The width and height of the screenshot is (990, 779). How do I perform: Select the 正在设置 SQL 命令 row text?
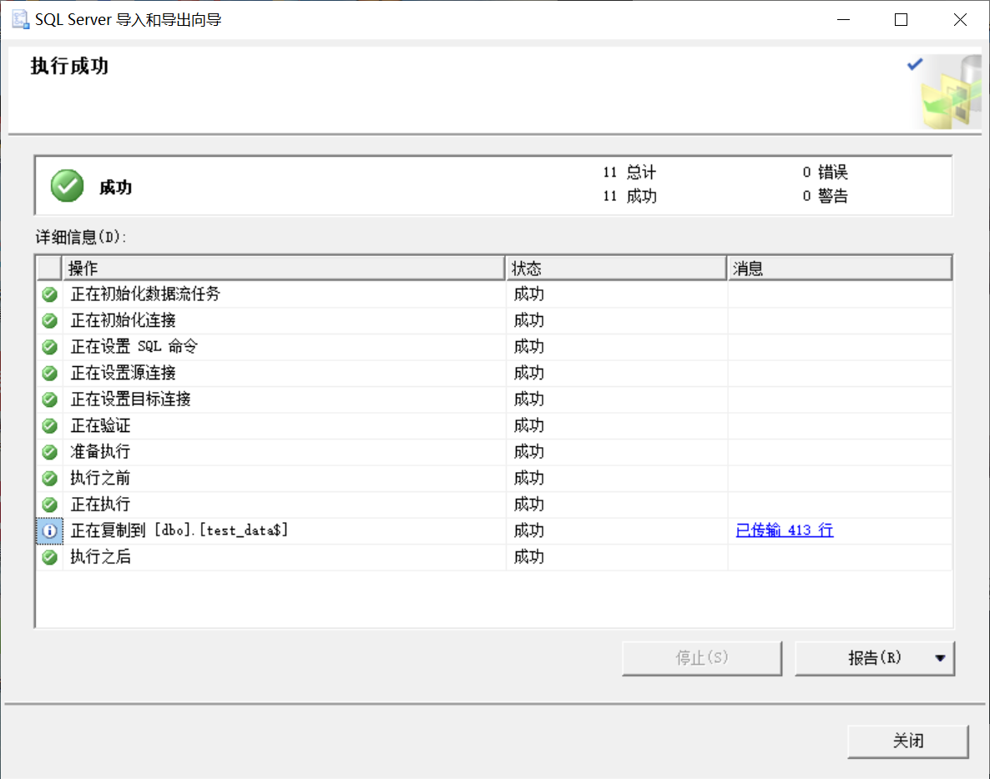134,346
